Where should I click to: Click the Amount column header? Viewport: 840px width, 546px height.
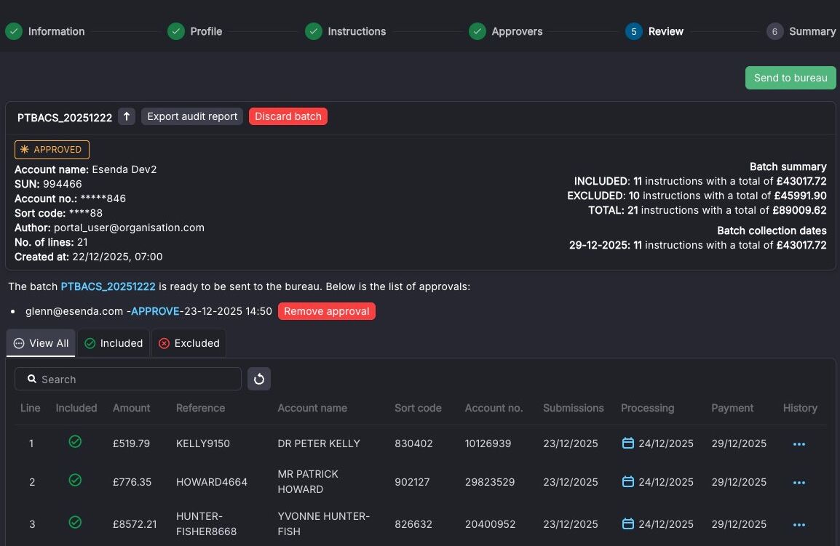pyautogui.click(x=131, y=408)
